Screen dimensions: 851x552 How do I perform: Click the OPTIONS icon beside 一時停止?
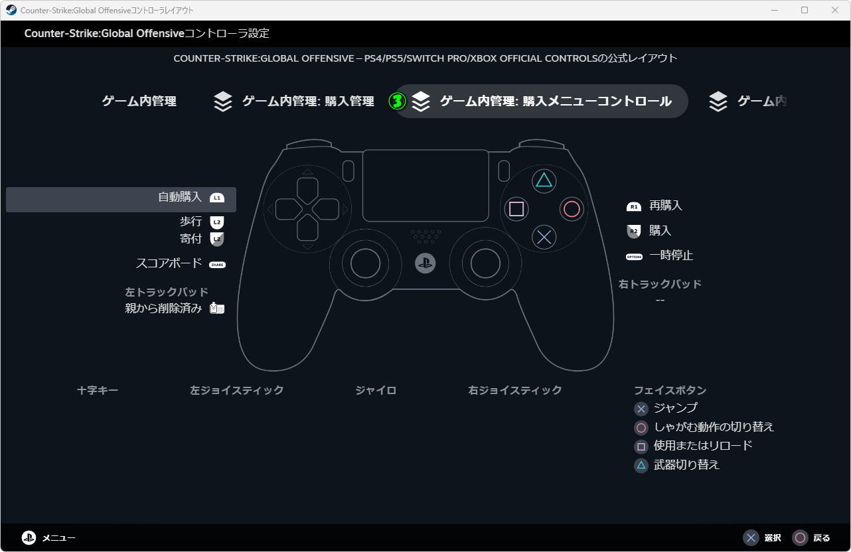pos(634,256)
